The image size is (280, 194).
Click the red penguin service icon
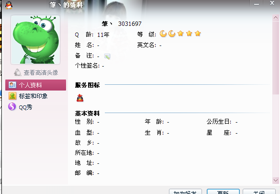[80, 98]
